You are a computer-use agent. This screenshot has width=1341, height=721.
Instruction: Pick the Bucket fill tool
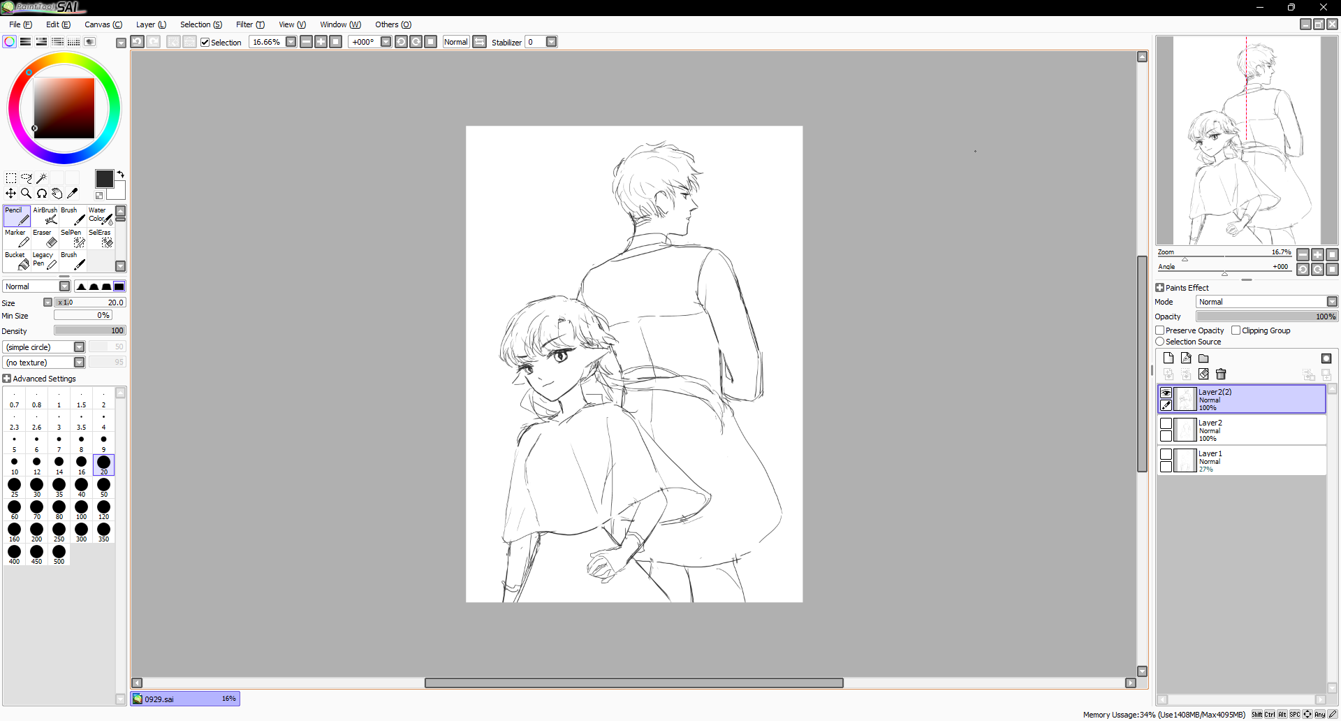click(17, 261)
